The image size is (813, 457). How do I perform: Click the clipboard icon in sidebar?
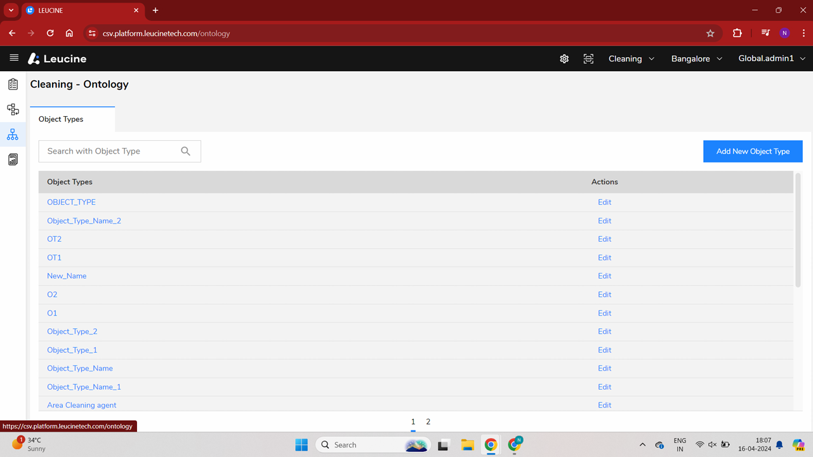pos(13,84)
